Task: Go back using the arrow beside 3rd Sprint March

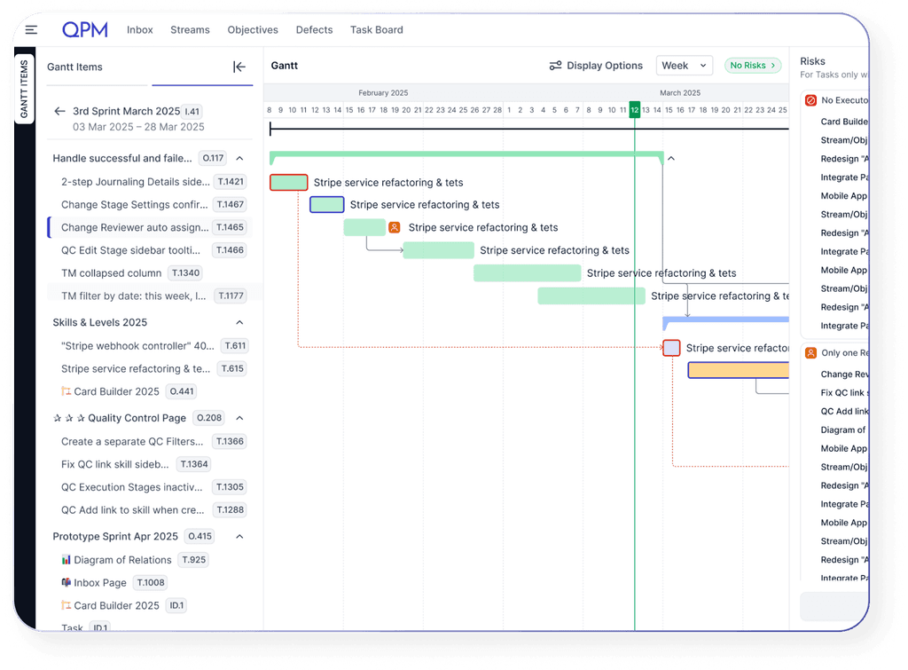Action: click(59, 113)
